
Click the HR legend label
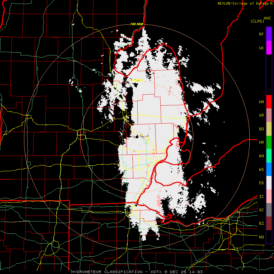[x=261, y=142]
